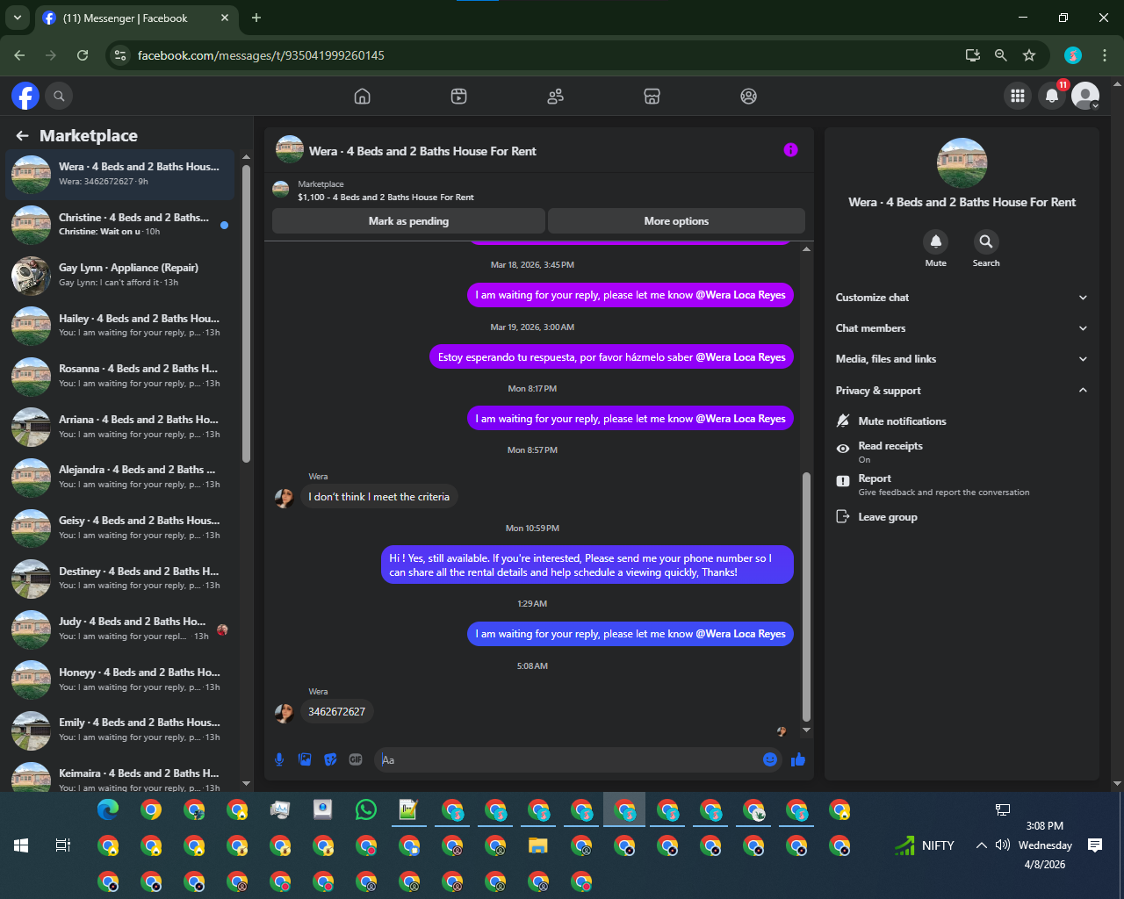Screen dimensions: 1124x899
Task: Focus the Aa message input field
Action: pyautogui.click(x=569, y=759)
